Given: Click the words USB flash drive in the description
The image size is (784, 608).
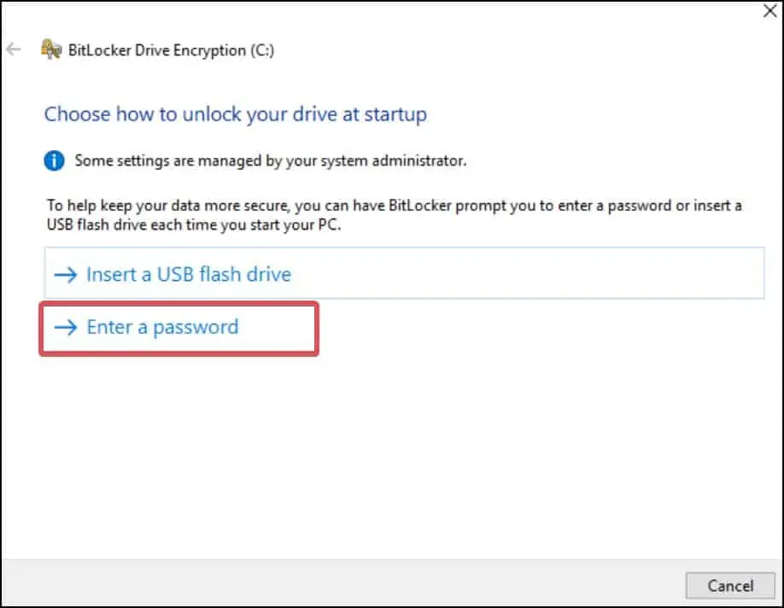Looking at the screenshot, I should (78, 225).
